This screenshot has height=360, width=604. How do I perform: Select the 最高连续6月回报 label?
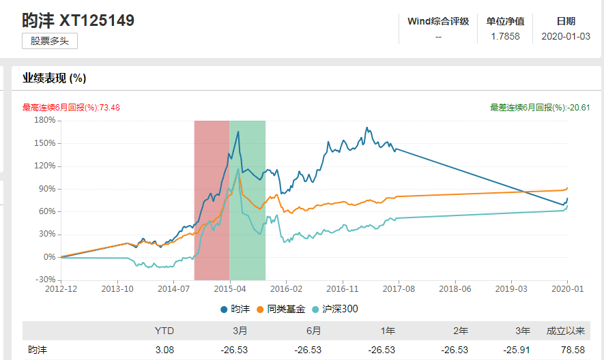tap(71, 108)
